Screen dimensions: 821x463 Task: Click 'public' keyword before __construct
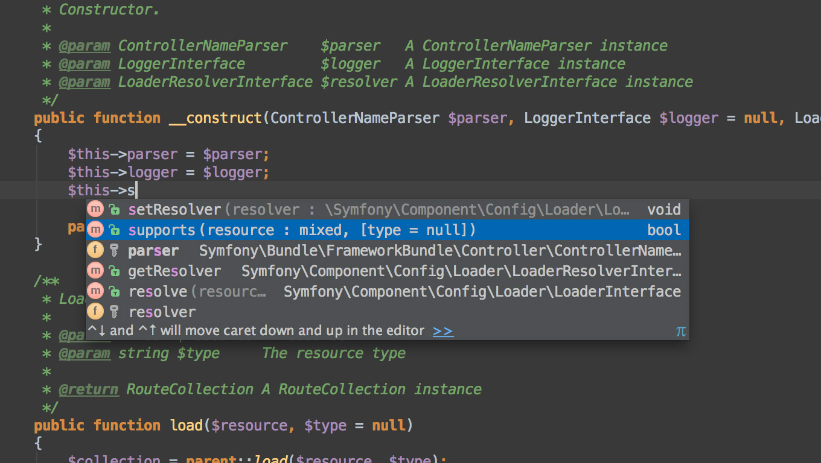(59, 118)
